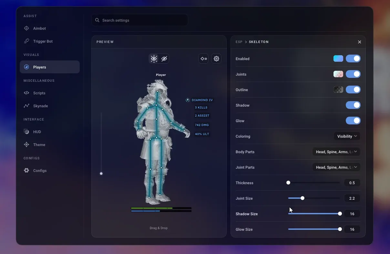Click the 742 DMG label

[x=202, y=125]
